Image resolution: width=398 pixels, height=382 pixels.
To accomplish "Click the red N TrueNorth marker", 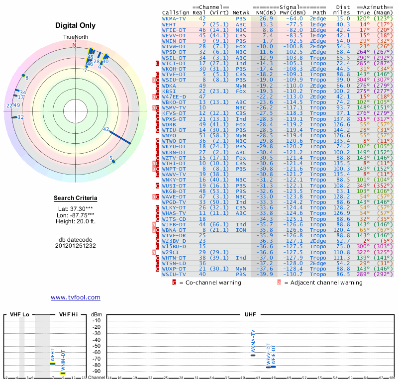I will (75, 45).
